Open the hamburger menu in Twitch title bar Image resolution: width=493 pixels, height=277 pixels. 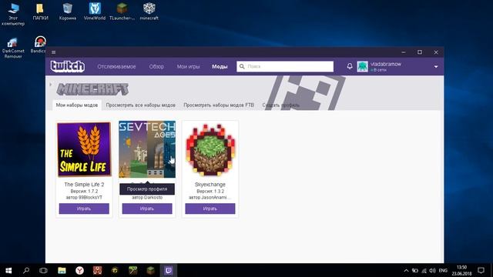point(54,52)
